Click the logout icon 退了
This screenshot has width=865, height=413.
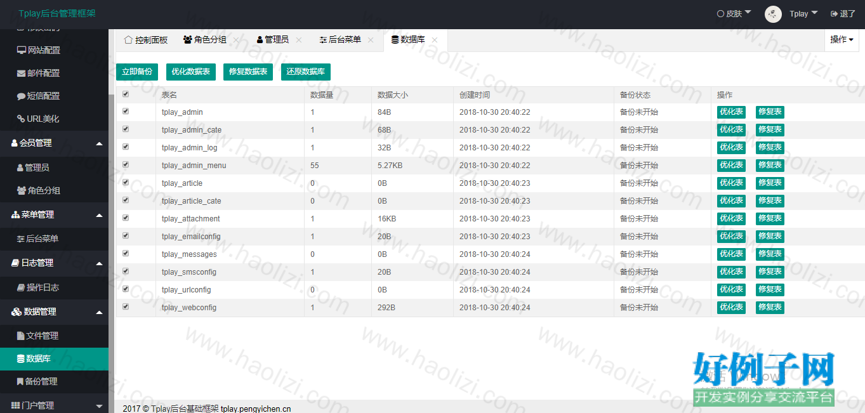coord(834,13)
